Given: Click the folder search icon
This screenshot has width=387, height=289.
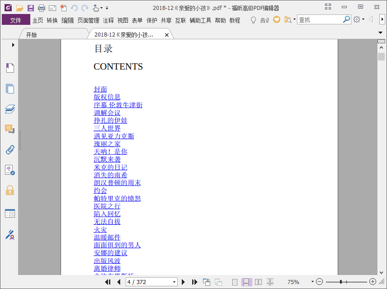Looking at the screenshot, I should point(288,19).
